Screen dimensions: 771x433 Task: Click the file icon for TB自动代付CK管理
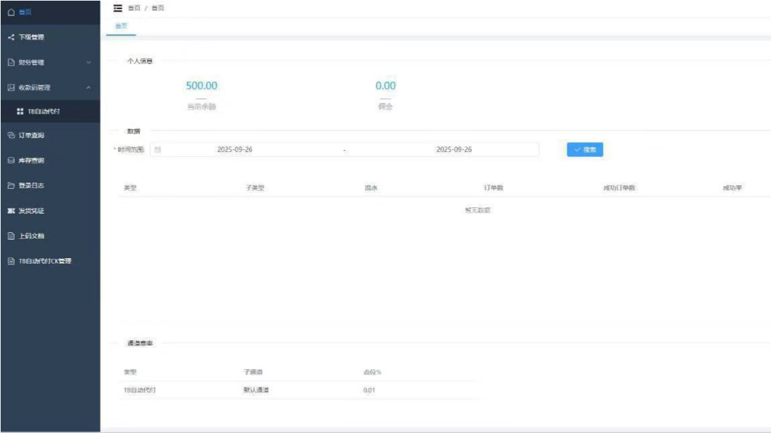[x=11, y=261]
